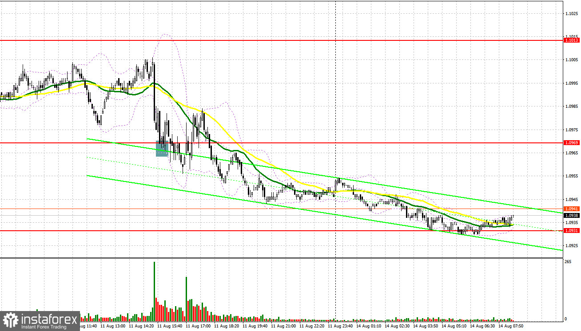This screenshot has height=331, width=581.
Task: Click the 14 Aug 03:50 time label
Action: [x=426, y=326]
